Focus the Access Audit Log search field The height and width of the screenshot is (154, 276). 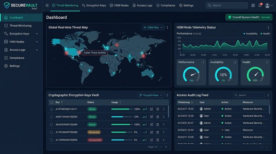point(249,95)
